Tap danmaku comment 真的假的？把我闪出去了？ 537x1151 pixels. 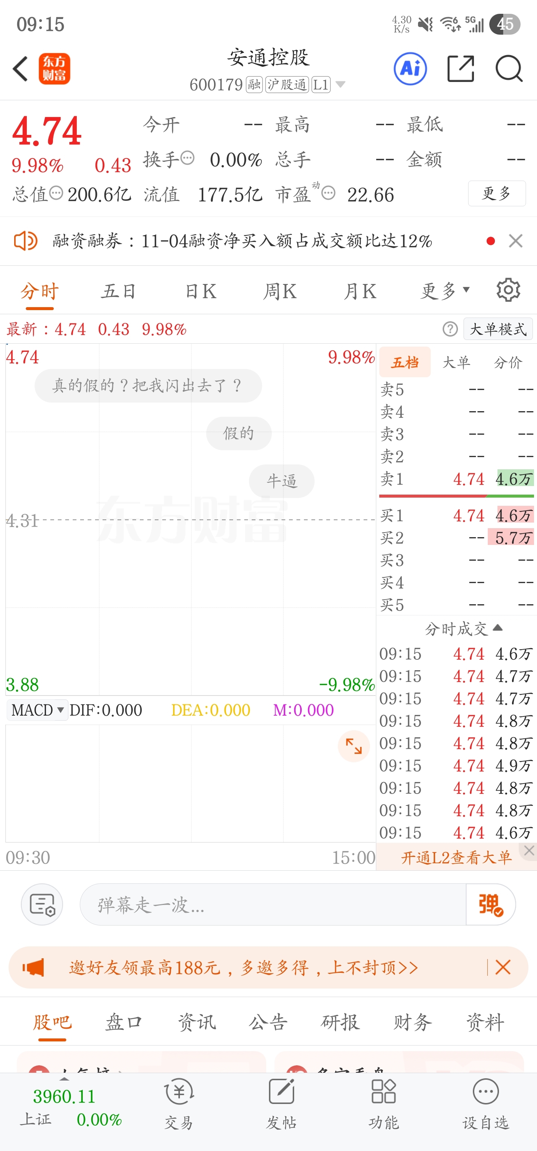(x=148, y=386)
